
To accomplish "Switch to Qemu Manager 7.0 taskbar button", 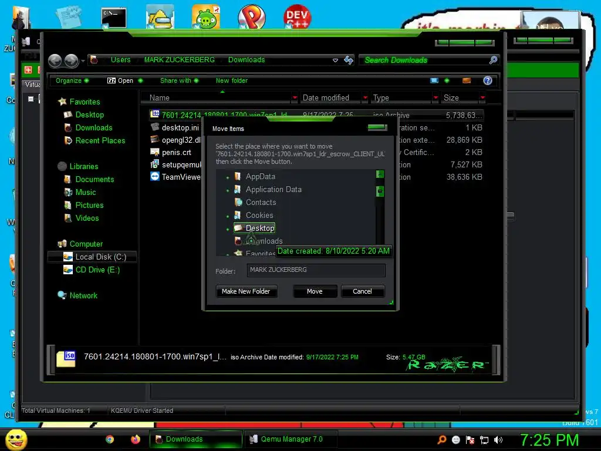I will [x=291, y=439].
